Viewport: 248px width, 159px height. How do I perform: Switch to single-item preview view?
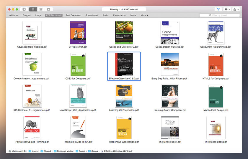click(48, 9)
